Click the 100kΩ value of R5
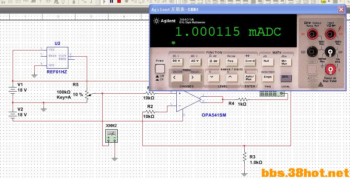The height and width of the screenshot is (179, 350). point(63,92)
